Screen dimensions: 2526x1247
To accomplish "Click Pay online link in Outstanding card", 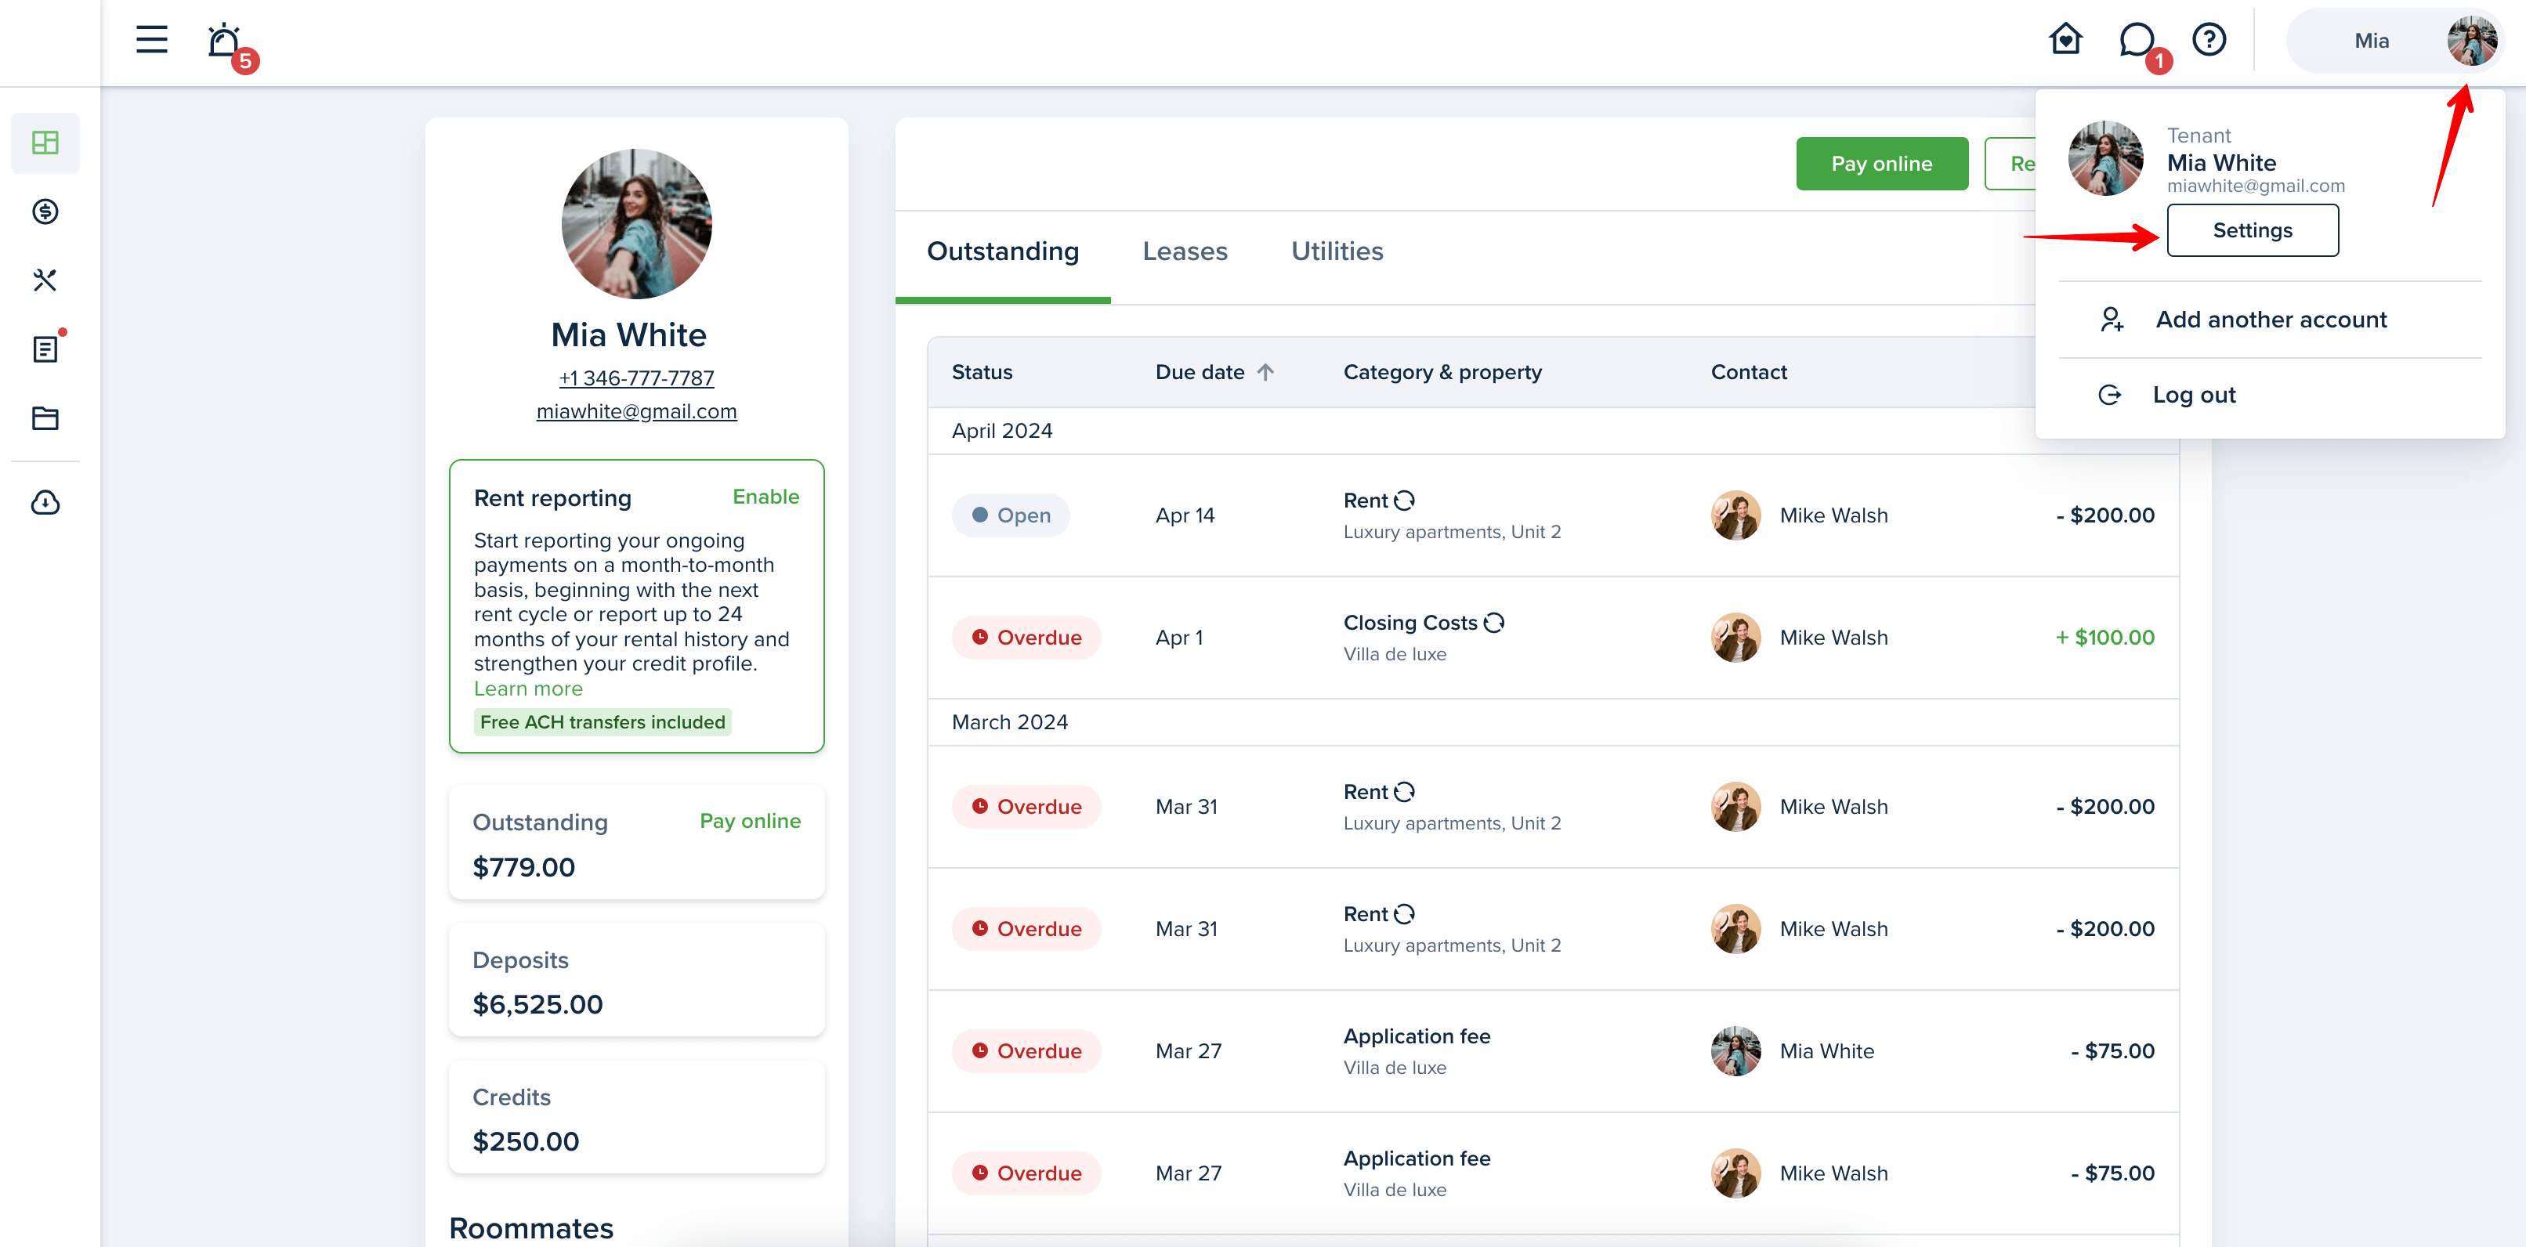I will click(x=750, y=821).
